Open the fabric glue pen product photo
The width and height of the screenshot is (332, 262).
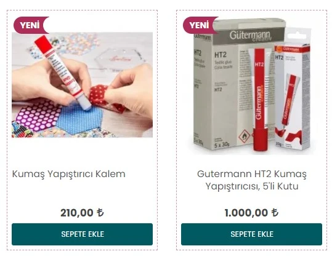tap(82, 85)
